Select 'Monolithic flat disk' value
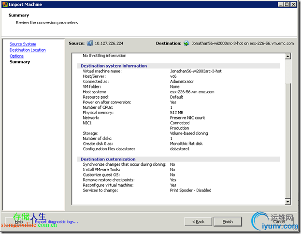The height and width of the screenshot is (234, 301). (x=186, y=144)
